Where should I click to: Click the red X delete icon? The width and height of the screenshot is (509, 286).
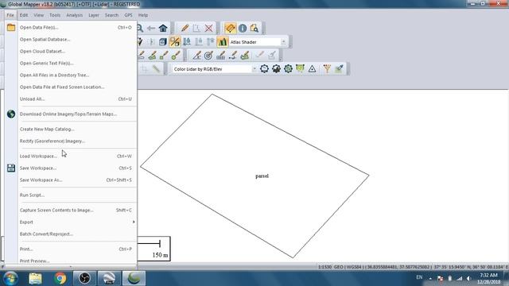point(208,29)
